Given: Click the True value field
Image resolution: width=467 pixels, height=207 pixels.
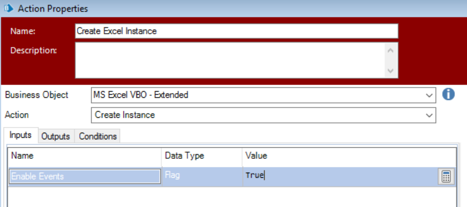Looking at the screenshot, I should 340,176.
